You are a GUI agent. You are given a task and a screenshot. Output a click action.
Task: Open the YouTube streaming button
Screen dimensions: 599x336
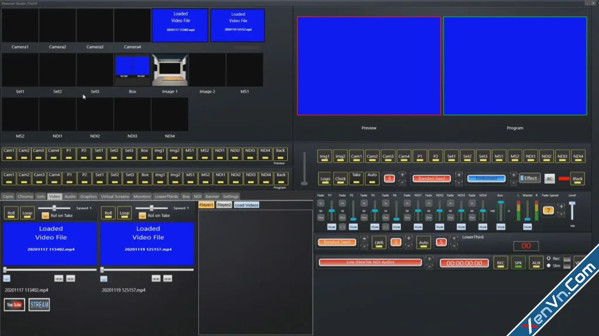point(15,304)
